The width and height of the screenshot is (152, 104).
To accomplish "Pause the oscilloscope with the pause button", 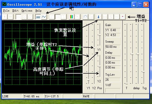I will [x=10, y=17].
